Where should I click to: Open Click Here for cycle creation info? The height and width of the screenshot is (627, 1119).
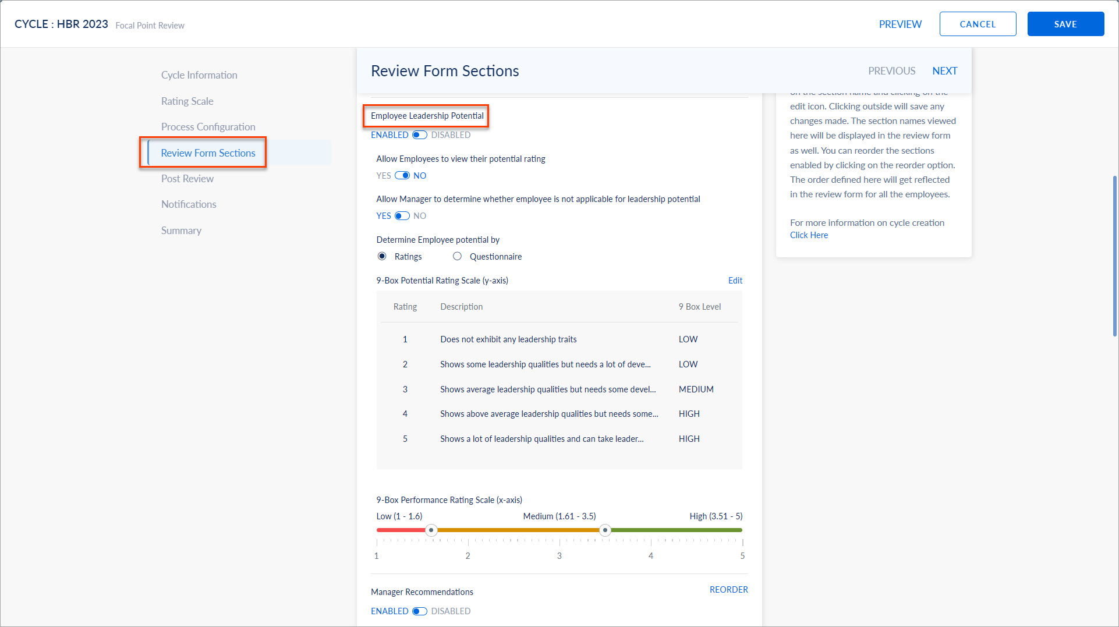click(809, 235)
